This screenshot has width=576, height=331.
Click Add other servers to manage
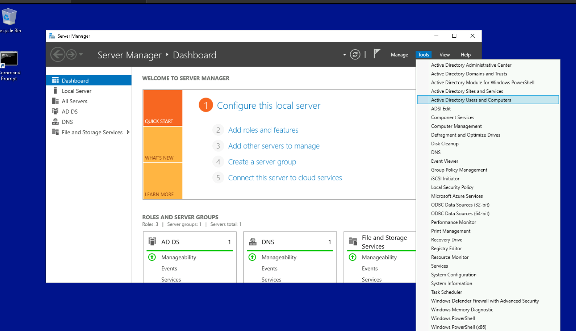pos(274,146)
